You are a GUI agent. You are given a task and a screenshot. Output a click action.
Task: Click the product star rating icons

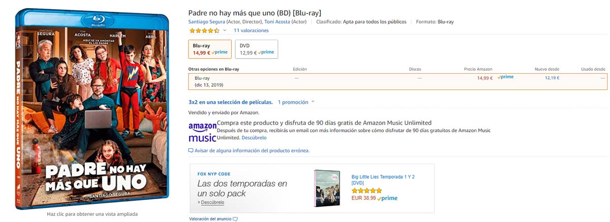[204, 30]
